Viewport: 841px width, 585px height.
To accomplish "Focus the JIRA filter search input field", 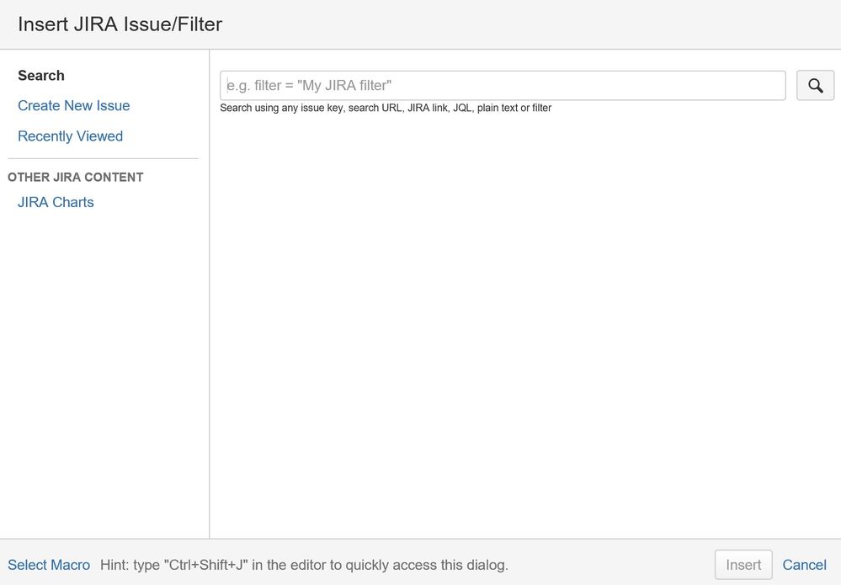I will (x=503, y=85).
